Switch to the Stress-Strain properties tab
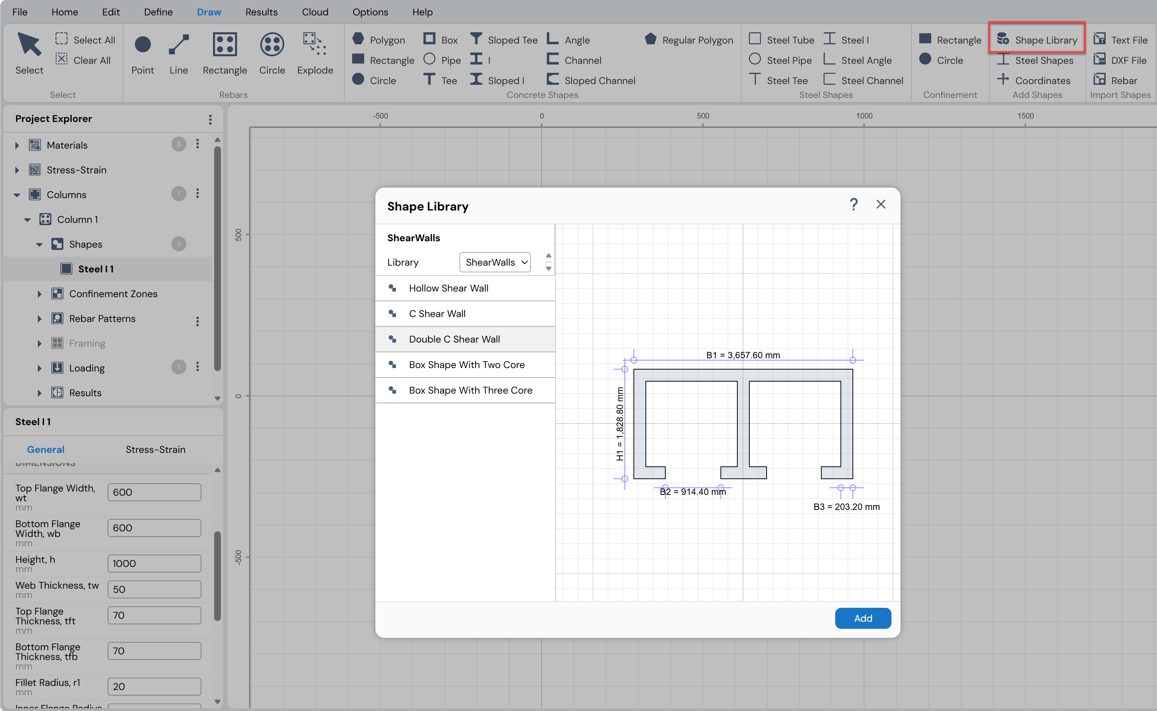Viewport: 1157px width, 711px height. 156,449
